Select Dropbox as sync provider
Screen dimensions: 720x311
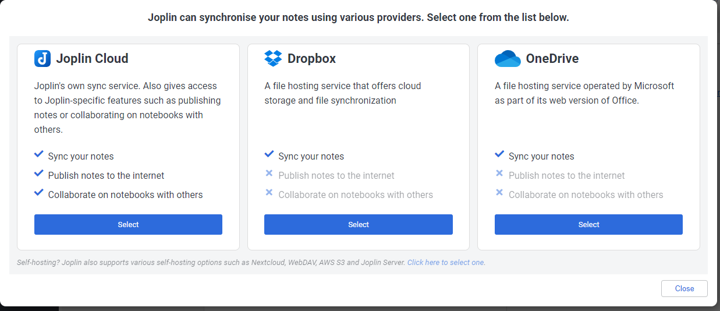(359, 224)
